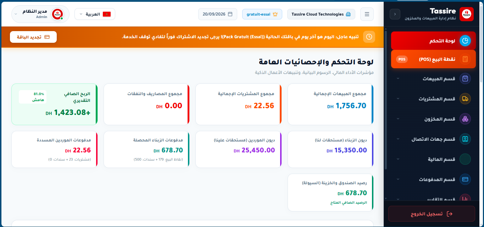Click the credit card icon of قسم المدفوعات

coord(465,179)
